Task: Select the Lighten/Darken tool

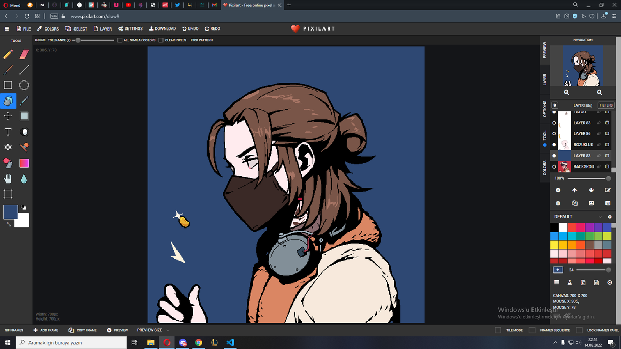Action: point(24,132)
